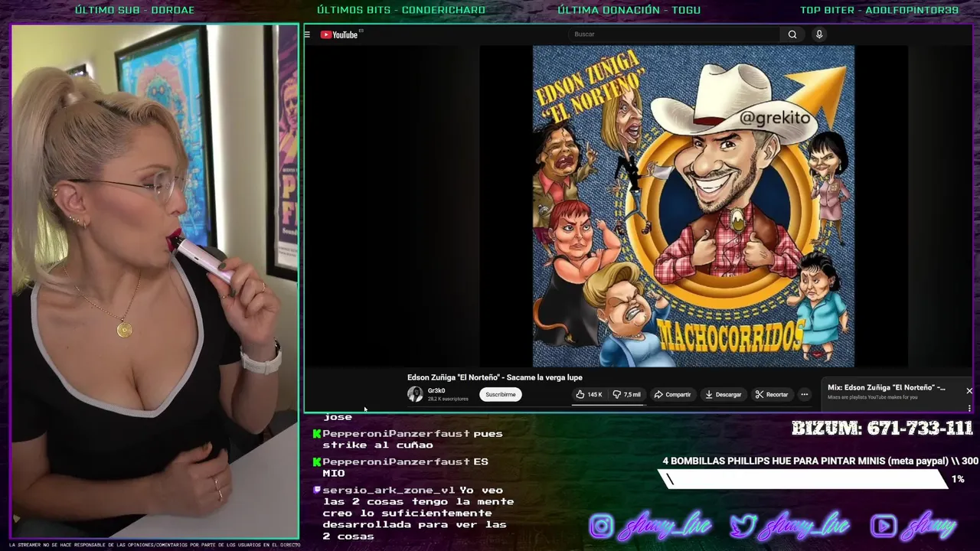This screenshot has width=980, height=551.
Task: Click the BIZUM: 671-733-111 text
Action: [x=882, y=428]
